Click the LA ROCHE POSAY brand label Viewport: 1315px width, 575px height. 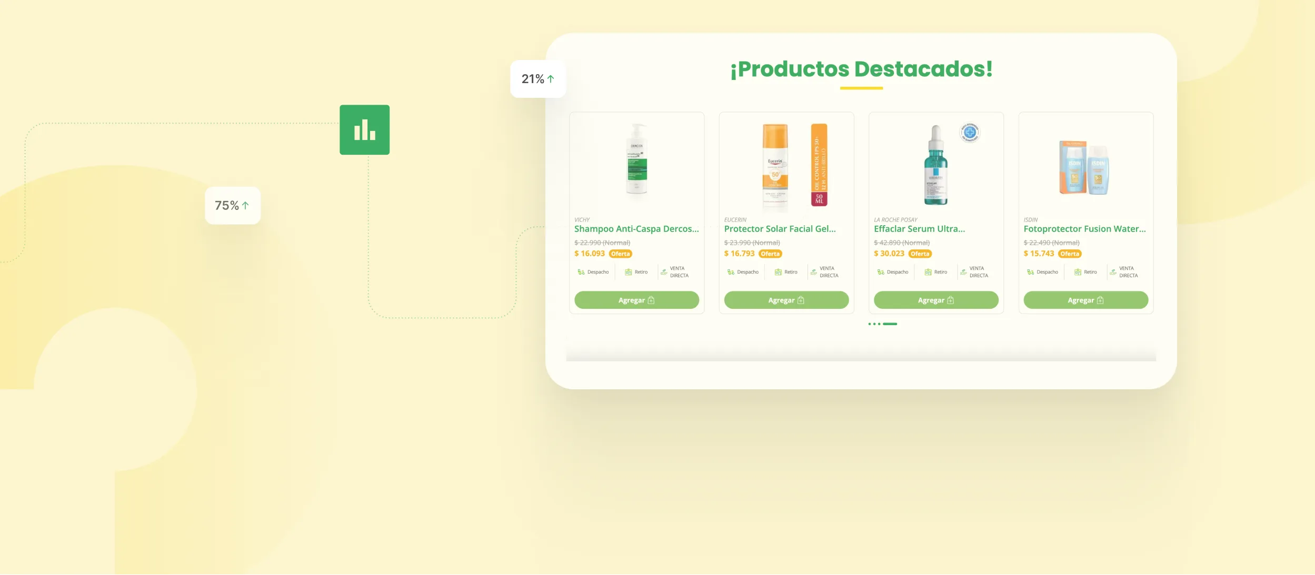pos(895,220)
